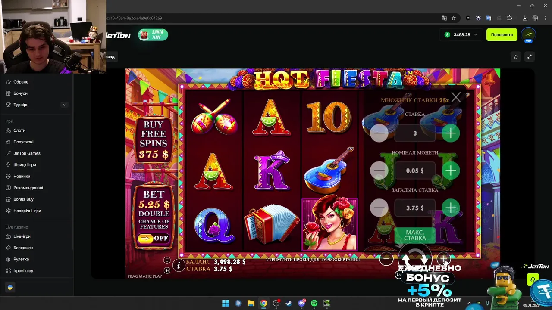552x310 pixels.
Task: Click Блекджек sidebar icon
Action: click(9, 248)
